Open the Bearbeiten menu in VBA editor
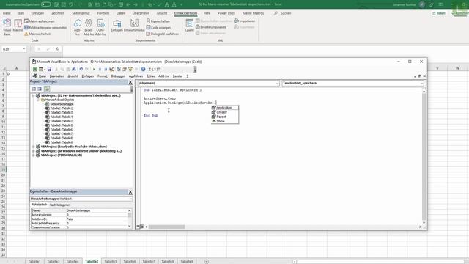This screenshot has height=264, width=469. (57, 76)
